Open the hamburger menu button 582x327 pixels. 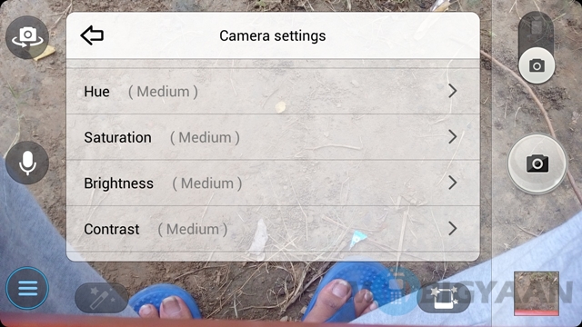27,288
